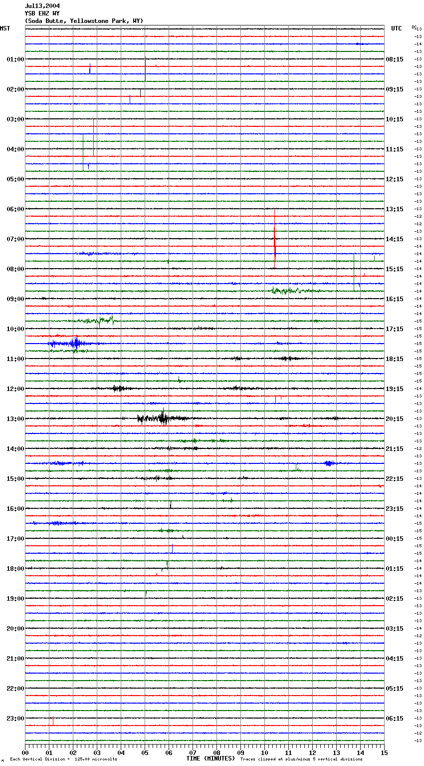
Task: Click the 12:00 MST time label
Action: coord(15,389)
